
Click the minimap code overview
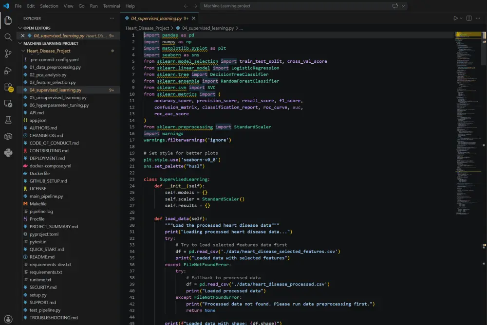pos(468,124)
